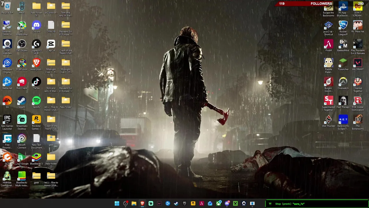This screenshot has height=208, width=369.
Task: Launch the Paddle Paddle game shortcut
Action: pos(328,66)
